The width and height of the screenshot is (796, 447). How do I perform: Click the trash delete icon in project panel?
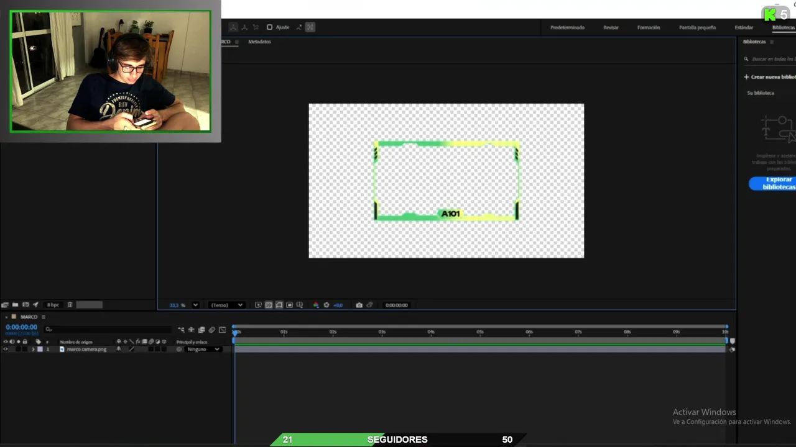click(x=70, y=305)
